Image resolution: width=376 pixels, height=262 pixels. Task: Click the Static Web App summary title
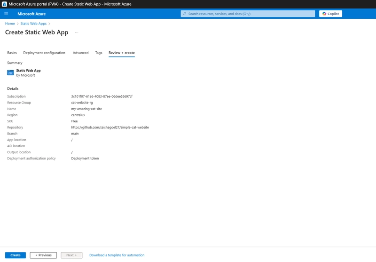(28, 71)
